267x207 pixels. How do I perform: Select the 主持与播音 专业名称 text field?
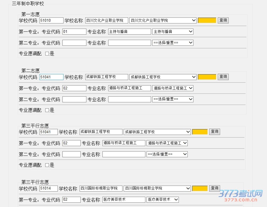tap(129, 32)
